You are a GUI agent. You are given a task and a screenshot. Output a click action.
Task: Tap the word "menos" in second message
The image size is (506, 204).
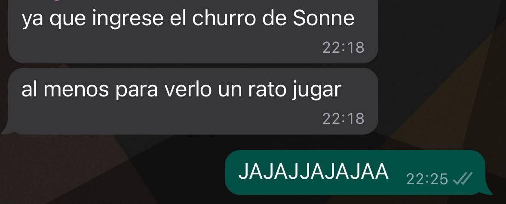click(x=76, y=90)
